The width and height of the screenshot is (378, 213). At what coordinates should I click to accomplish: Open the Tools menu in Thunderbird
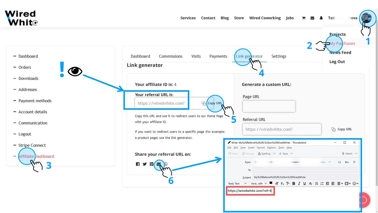tap(281, 148)
